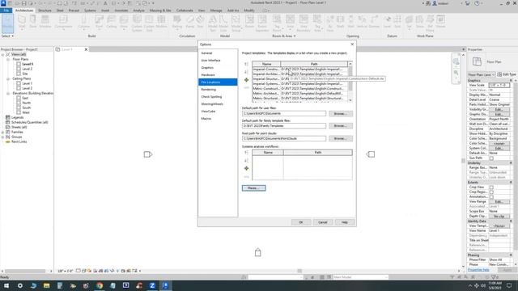Open the Structure ribbon tab
Viewport: 518px width, 291px height.
point(45,11)
